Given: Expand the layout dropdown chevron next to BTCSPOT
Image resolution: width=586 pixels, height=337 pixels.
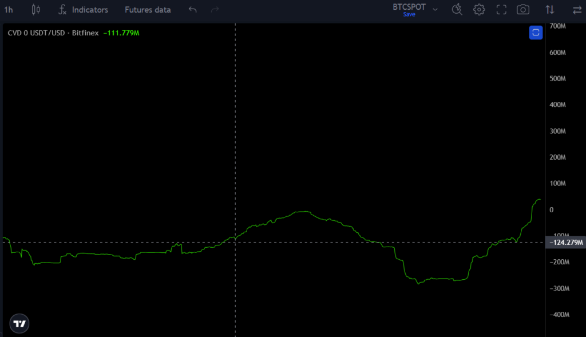Looking at the screenshot, I should point(435,10).
